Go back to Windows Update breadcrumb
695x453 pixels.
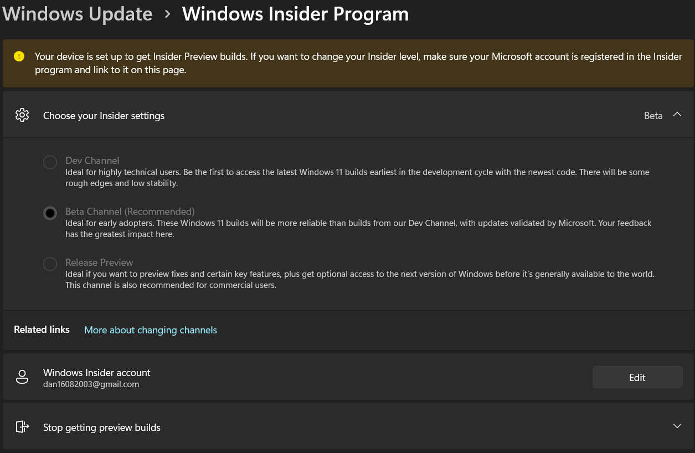(78, 14)
